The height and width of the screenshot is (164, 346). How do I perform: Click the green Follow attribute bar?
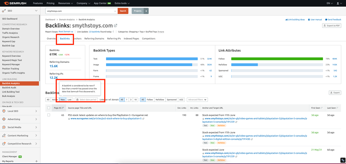(x=277, y=59)
